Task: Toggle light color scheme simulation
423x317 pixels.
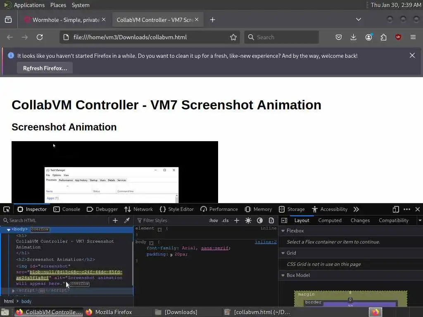Action: (248, 220)
